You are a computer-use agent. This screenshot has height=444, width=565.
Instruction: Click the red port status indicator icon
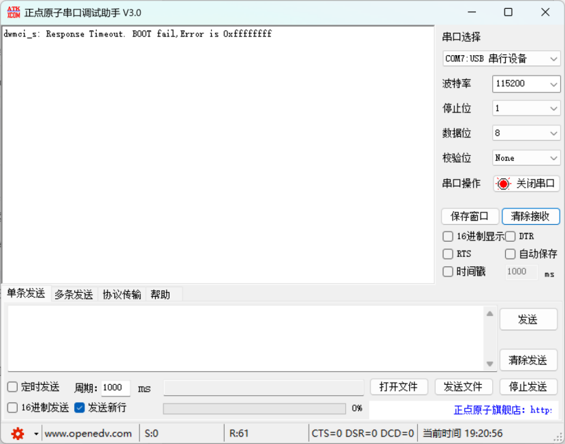[503, 184]
